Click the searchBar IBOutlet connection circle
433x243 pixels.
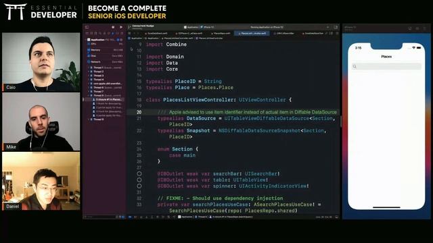tap(139, 174)
